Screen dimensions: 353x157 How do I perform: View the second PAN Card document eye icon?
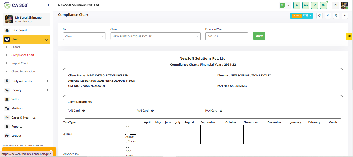[152, 111]
